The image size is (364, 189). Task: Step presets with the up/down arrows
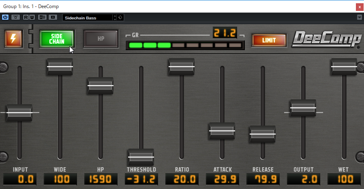115,18
